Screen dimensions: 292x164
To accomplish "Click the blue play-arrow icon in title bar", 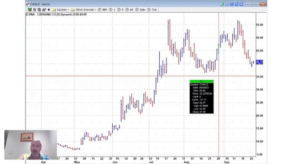I will pos(241,4).
